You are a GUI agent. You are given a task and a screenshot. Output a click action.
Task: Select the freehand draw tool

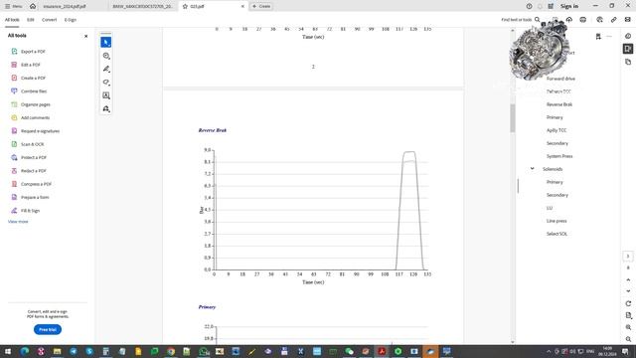click(106, 83)
